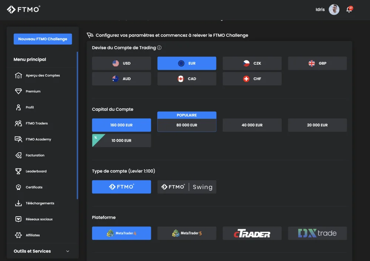Click the Plateforme heading

[x=104, y=217]
